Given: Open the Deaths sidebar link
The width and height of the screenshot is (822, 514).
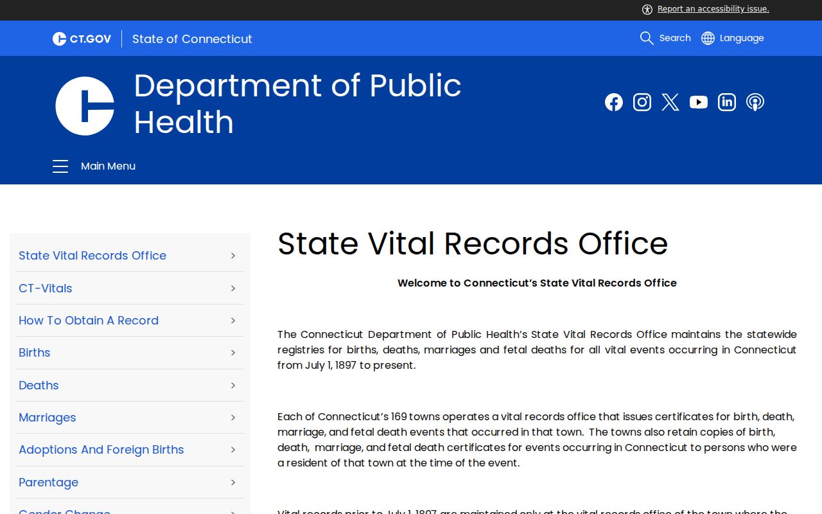Looking at the screenshot, I should click(x=39, y=385).
